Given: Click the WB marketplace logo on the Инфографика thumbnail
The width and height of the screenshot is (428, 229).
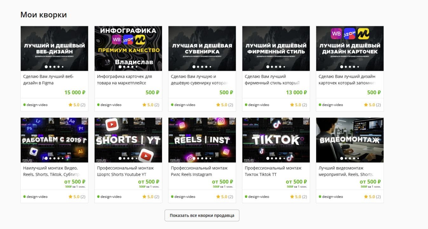Looking at the screenshot, I should 117,40.
